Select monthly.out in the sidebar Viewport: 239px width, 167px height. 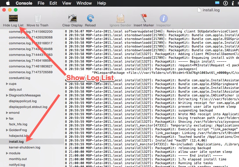[18, 159]
